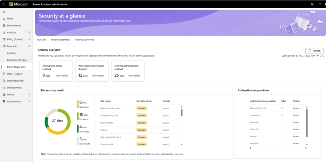Click the Help + support icon

click(4, 74)
